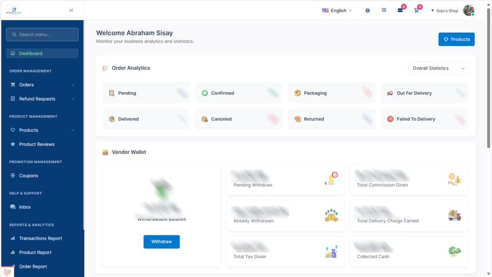The width and height of the screenshot is (492, 277).
Task: Open the Confirmed orders card
Action: tap(239, 93)
